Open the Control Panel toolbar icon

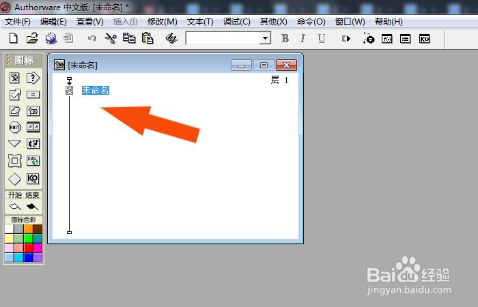coord(369,38)
